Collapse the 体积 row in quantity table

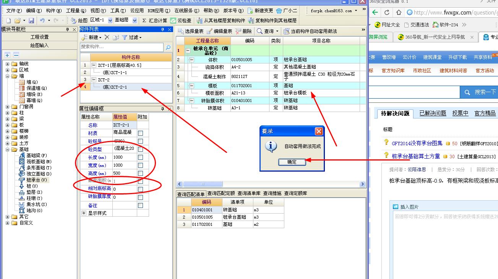(191, 60)
